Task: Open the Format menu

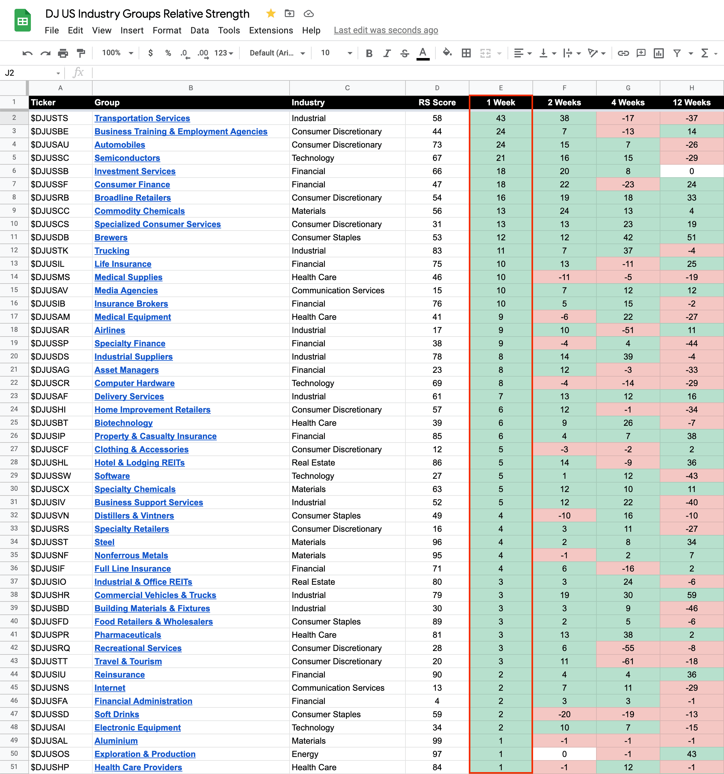Action: [x=167, y=30]
